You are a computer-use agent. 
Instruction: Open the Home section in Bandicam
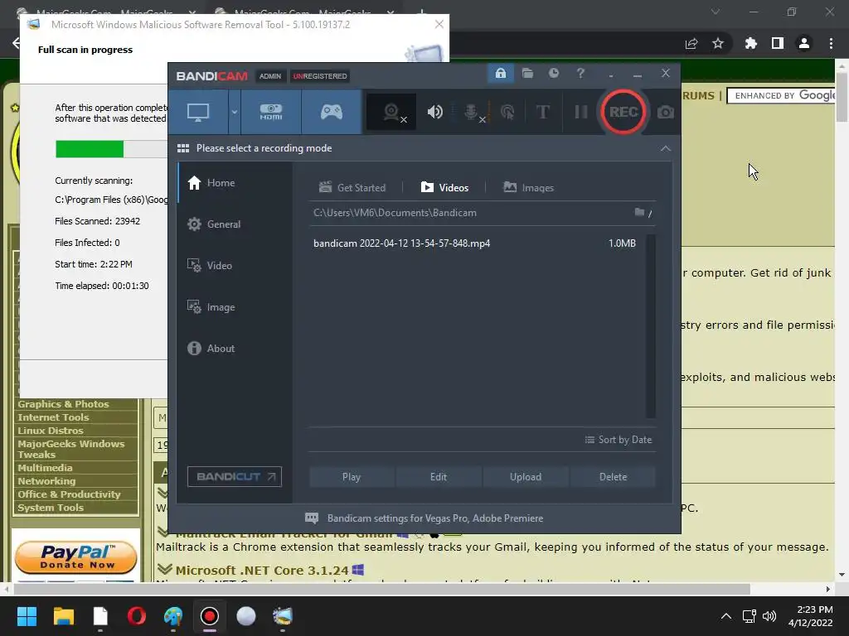tap(235, 183)
